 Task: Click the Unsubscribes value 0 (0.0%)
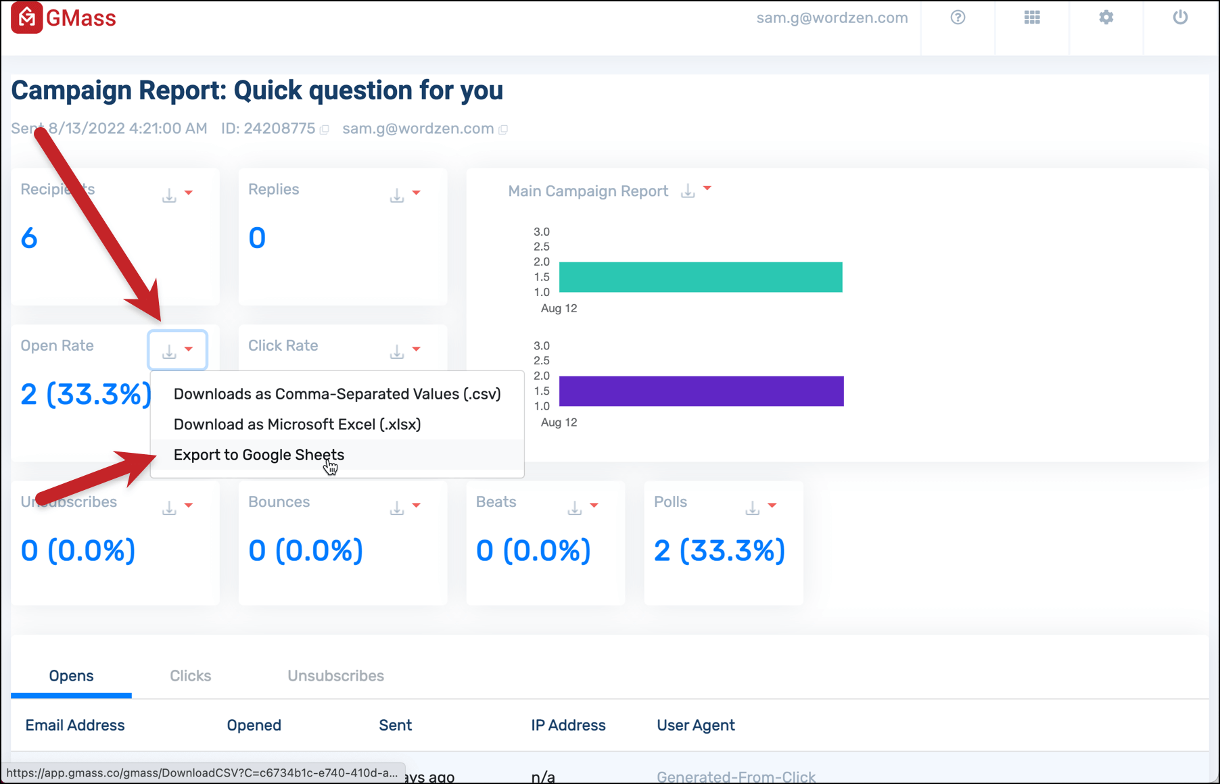[78, 550]
